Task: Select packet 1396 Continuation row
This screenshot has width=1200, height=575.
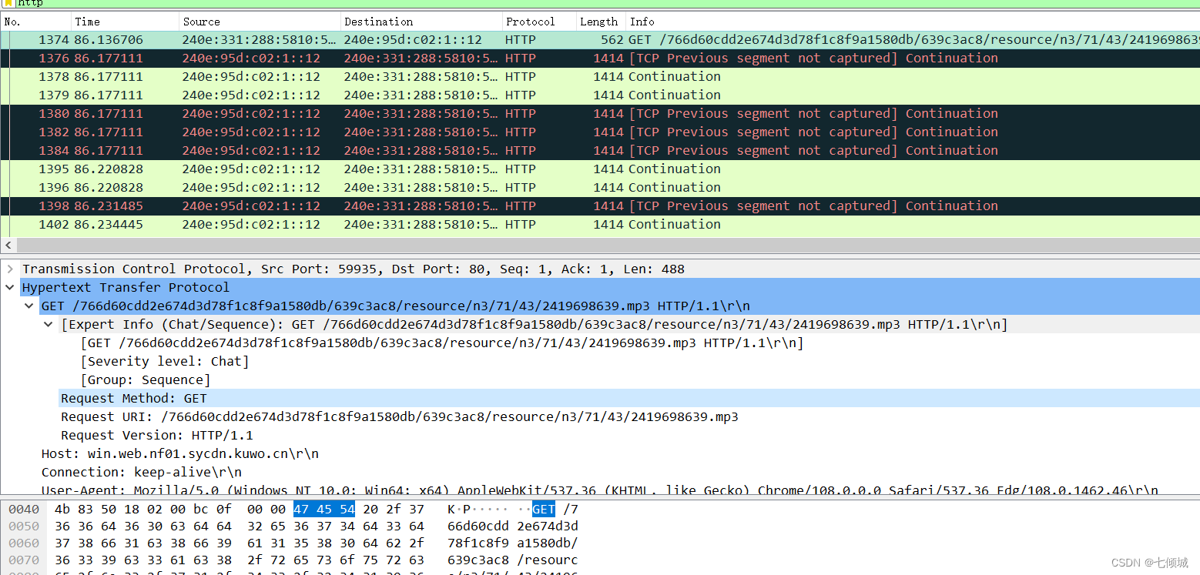Action: click(600, 188)
